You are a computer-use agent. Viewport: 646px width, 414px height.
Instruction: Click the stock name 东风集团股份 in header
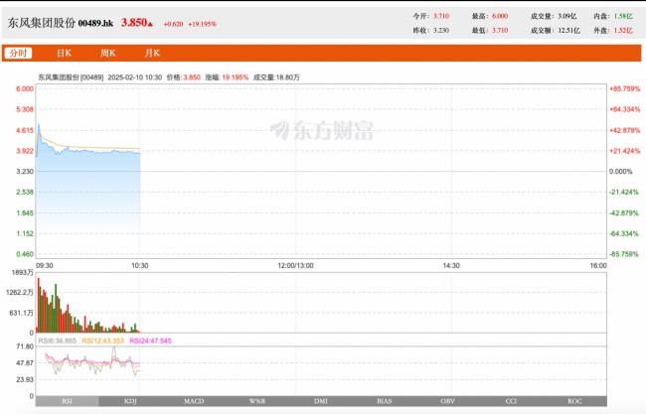point(42,23)
